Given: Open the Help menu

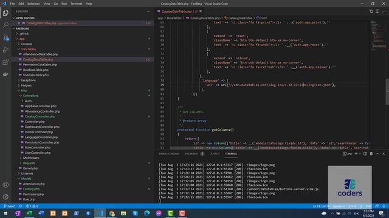Looking at the screenshot, I should pos(89,4).
